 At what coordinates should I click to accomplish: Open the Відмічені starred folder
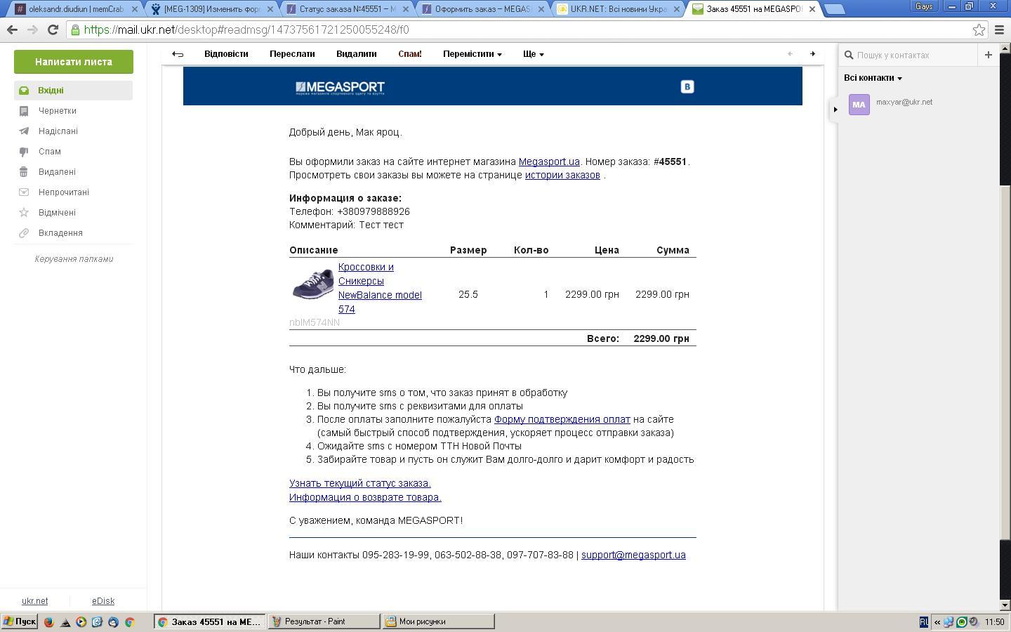click(x=57, y=212)
